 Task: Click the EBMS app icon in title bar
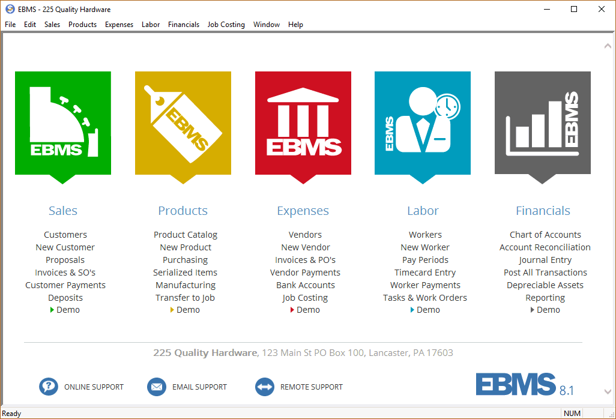10,10
